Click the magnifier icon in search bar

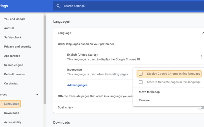58,6
